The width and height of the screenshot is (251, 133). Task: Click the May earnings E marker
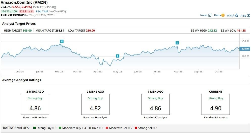[118, 56]
